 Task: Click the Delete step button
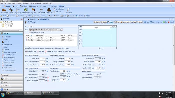click(48, 51)
